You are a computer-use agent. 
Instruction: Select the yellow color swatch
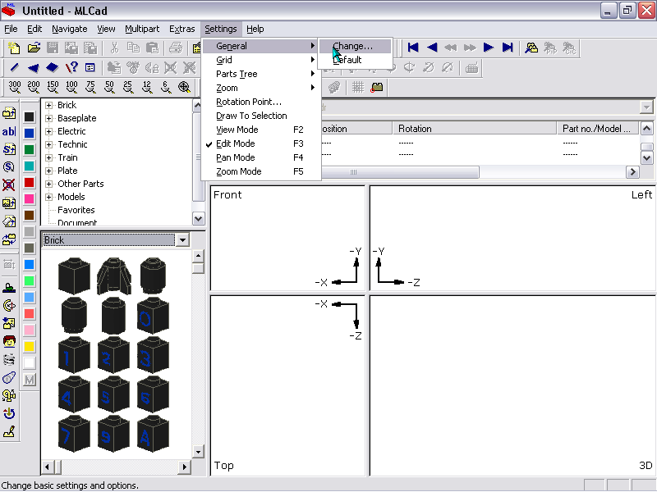pyautogui.click(x=29, y=346)
